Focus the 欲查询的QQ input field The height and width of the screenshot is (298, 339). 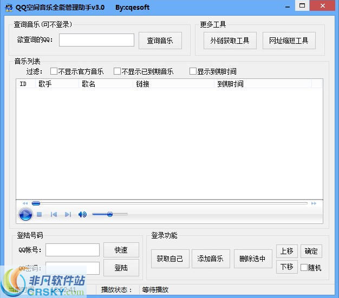[x=96, y=40]
